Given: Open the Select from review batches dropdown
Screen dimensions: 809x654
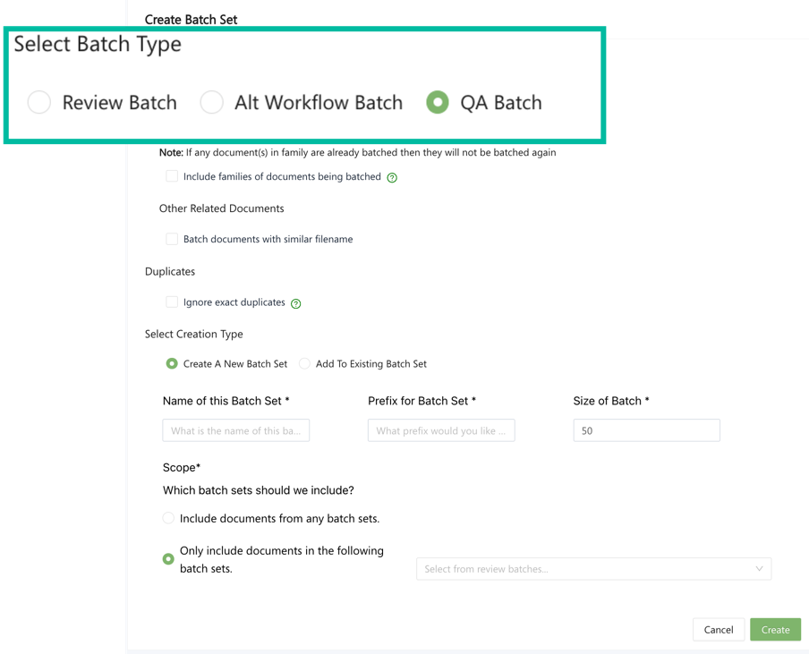Looking at the screenshot, I should [582, 569].
